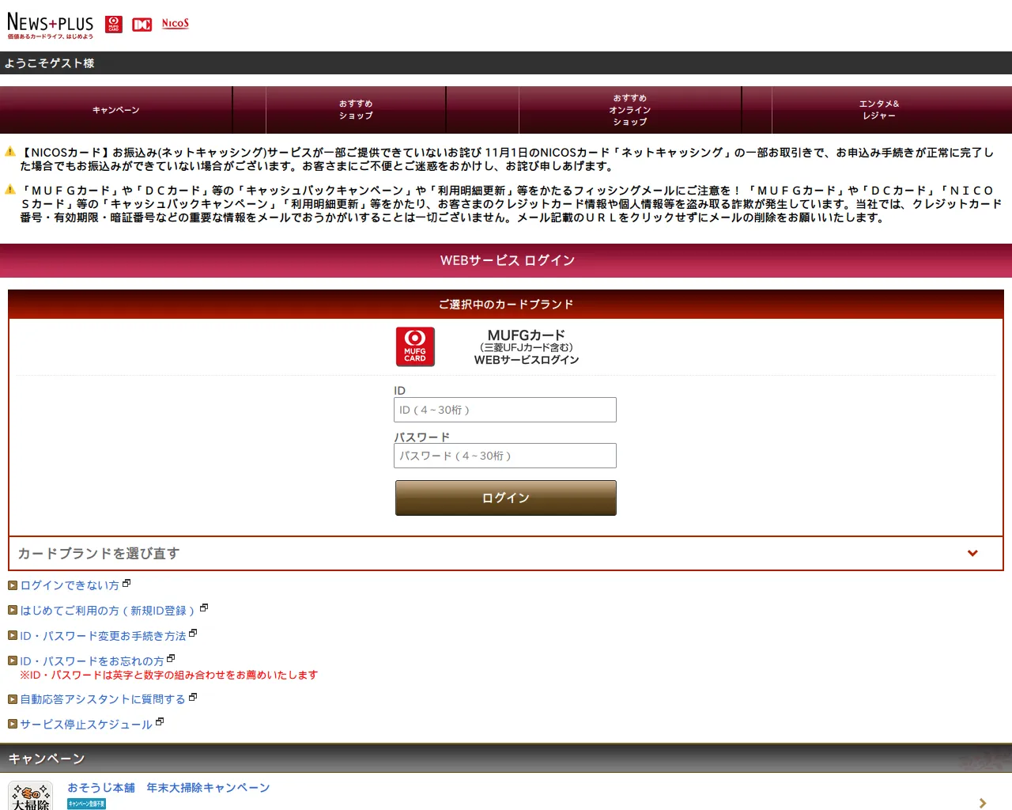Click warning icon beside NICOSカード notice
This screenshot has height=810, width=1012.
(x=10, y=151)
